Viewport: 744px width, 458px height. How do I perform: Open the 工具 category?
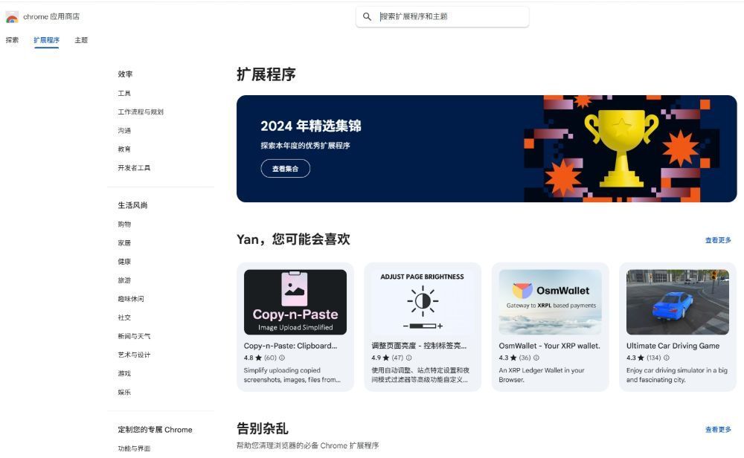click(x=124, y=94)
